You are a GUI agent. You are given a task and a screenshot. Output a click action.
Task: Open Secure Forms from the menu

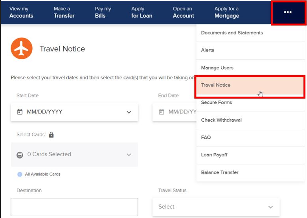(217, 103)
